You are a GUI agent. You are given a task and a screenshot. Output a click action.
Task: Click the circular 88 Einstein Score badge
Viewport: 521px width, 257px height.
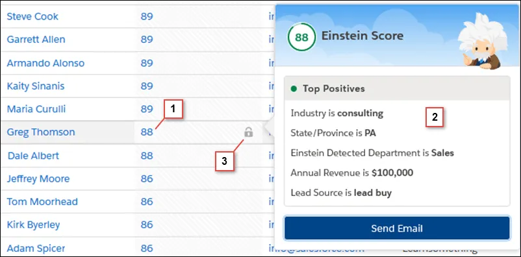tap(301, 37)
